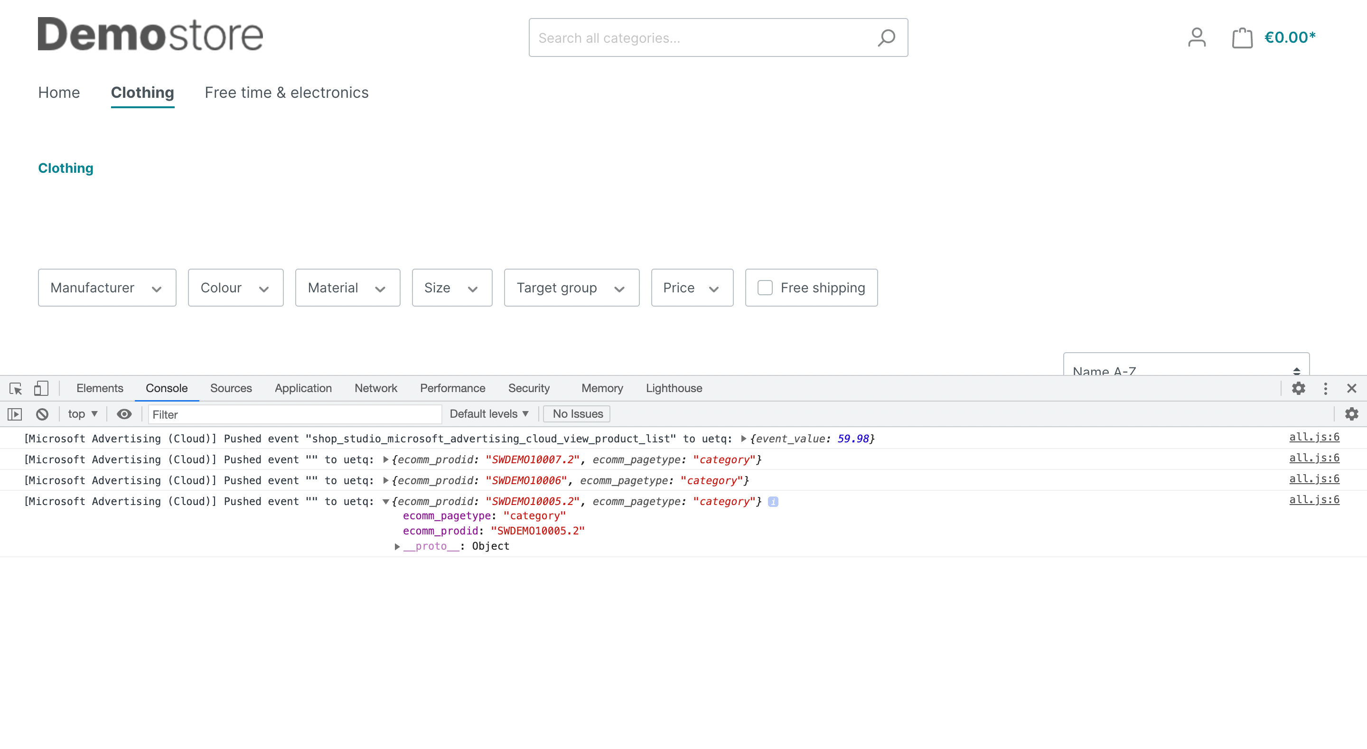Open DevTools settings gear in tab bar
The image size is (1367, 749).
point(1298,388)
